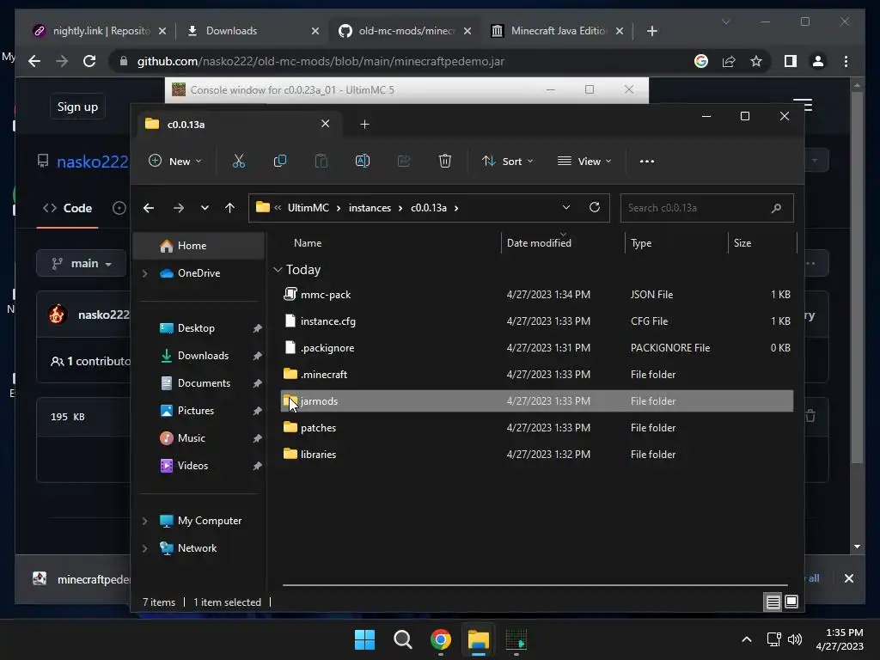Switch to large thumbnails view icon in status bar
Screen dimensions: 880x660
791,602
